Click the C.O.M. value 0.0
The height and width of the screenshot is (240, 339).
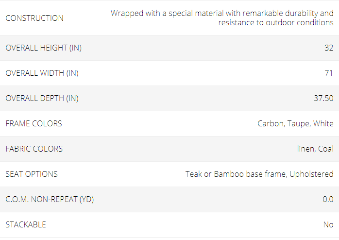point(328,200)
